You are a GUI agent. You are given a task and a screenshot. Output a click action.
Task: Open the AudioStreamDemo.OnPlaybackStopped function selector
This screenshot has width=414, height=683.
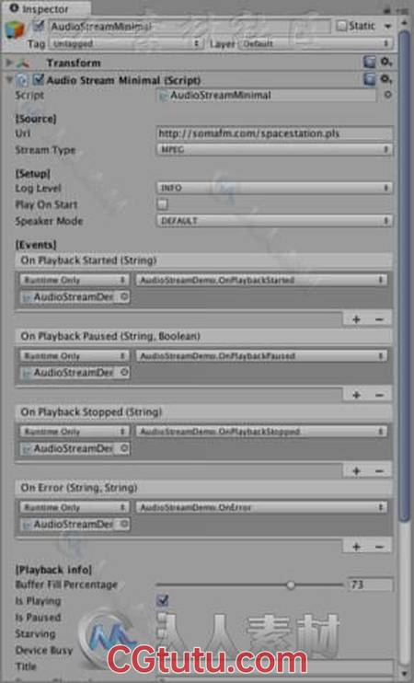[x=261, y=432]
